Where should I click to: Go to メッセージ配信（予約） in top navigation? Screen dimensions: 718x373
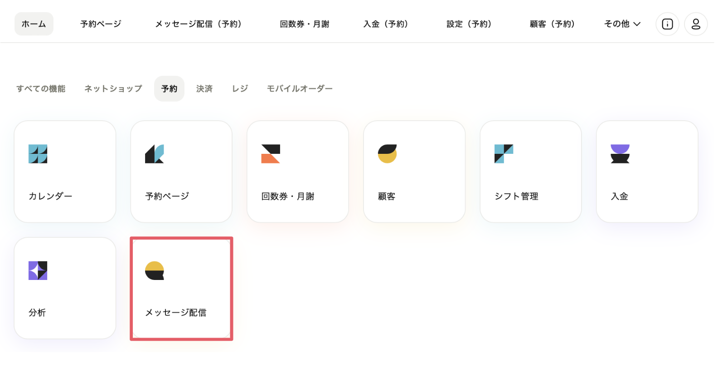click(199, 24)
